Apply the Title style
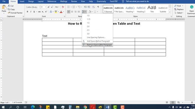The image size is (195, 109). [152, 9]
